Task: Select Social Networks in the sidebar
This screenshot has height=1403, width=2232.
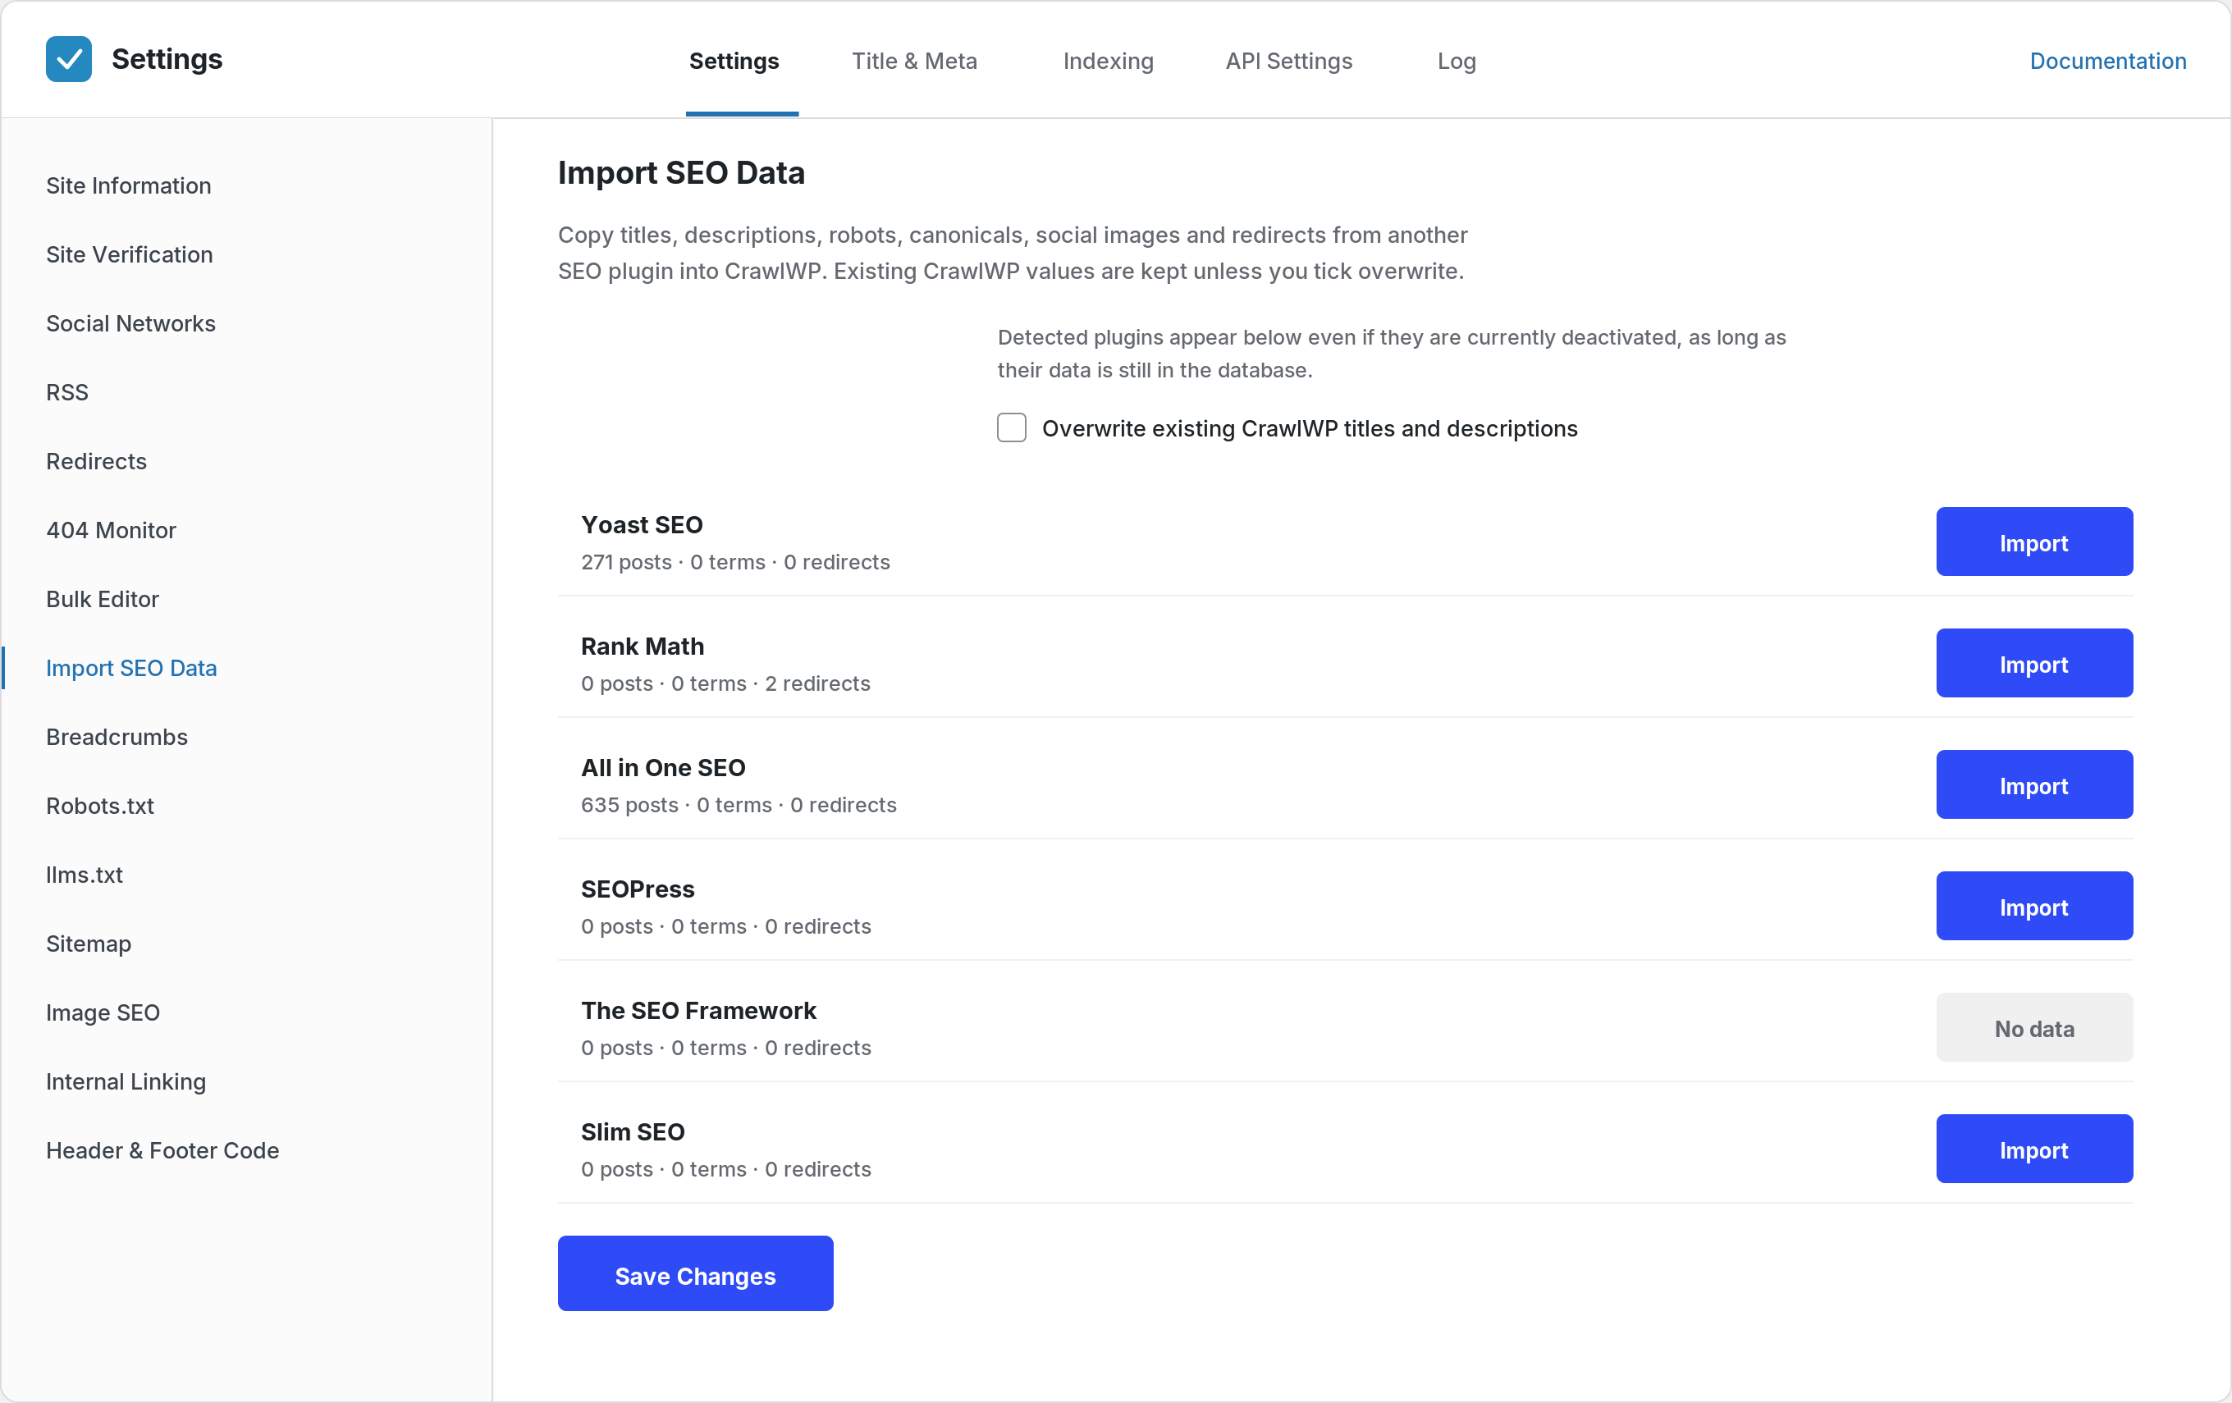Action: (x=130, y=323)
